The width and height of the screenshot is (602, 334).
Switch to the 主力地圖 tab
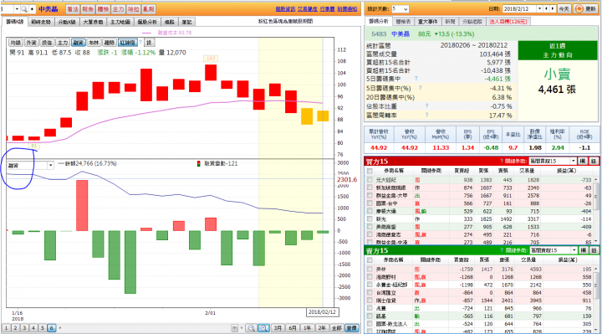[120, 22]
